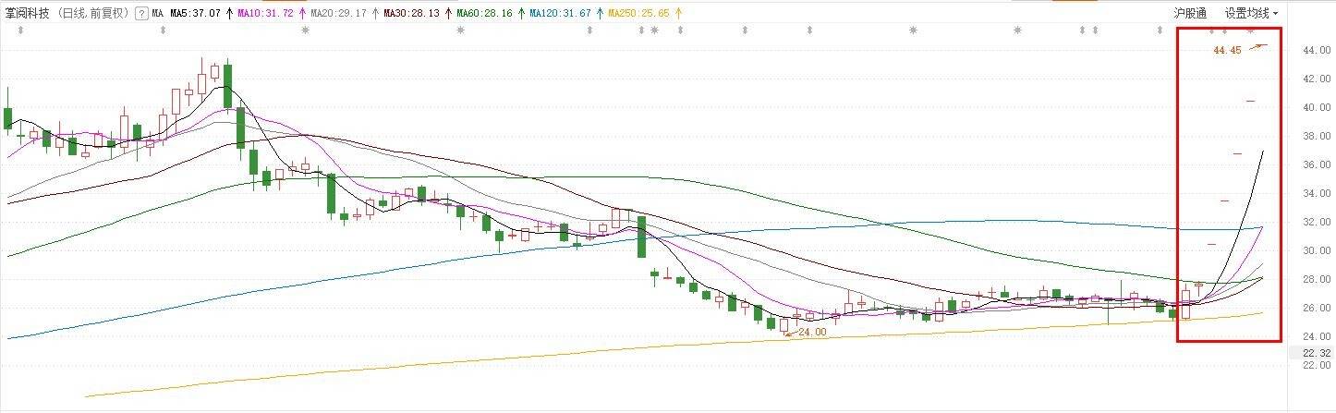1336x413 pixels.
Task: Click the second star-shaped event marker from left
Action: (x=460, y=30)
